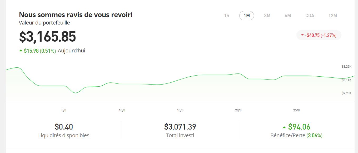The width and height of the screenshot is (358, 153).
Task: Click the $3.25K value axis label
Action: coord(346,67)
